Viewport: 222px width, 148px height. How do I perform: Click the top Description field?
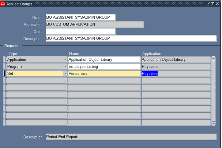[x=131, y=38]
